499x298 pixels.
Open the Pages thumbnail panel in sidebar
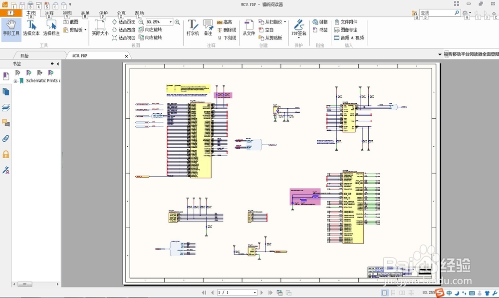5,92
